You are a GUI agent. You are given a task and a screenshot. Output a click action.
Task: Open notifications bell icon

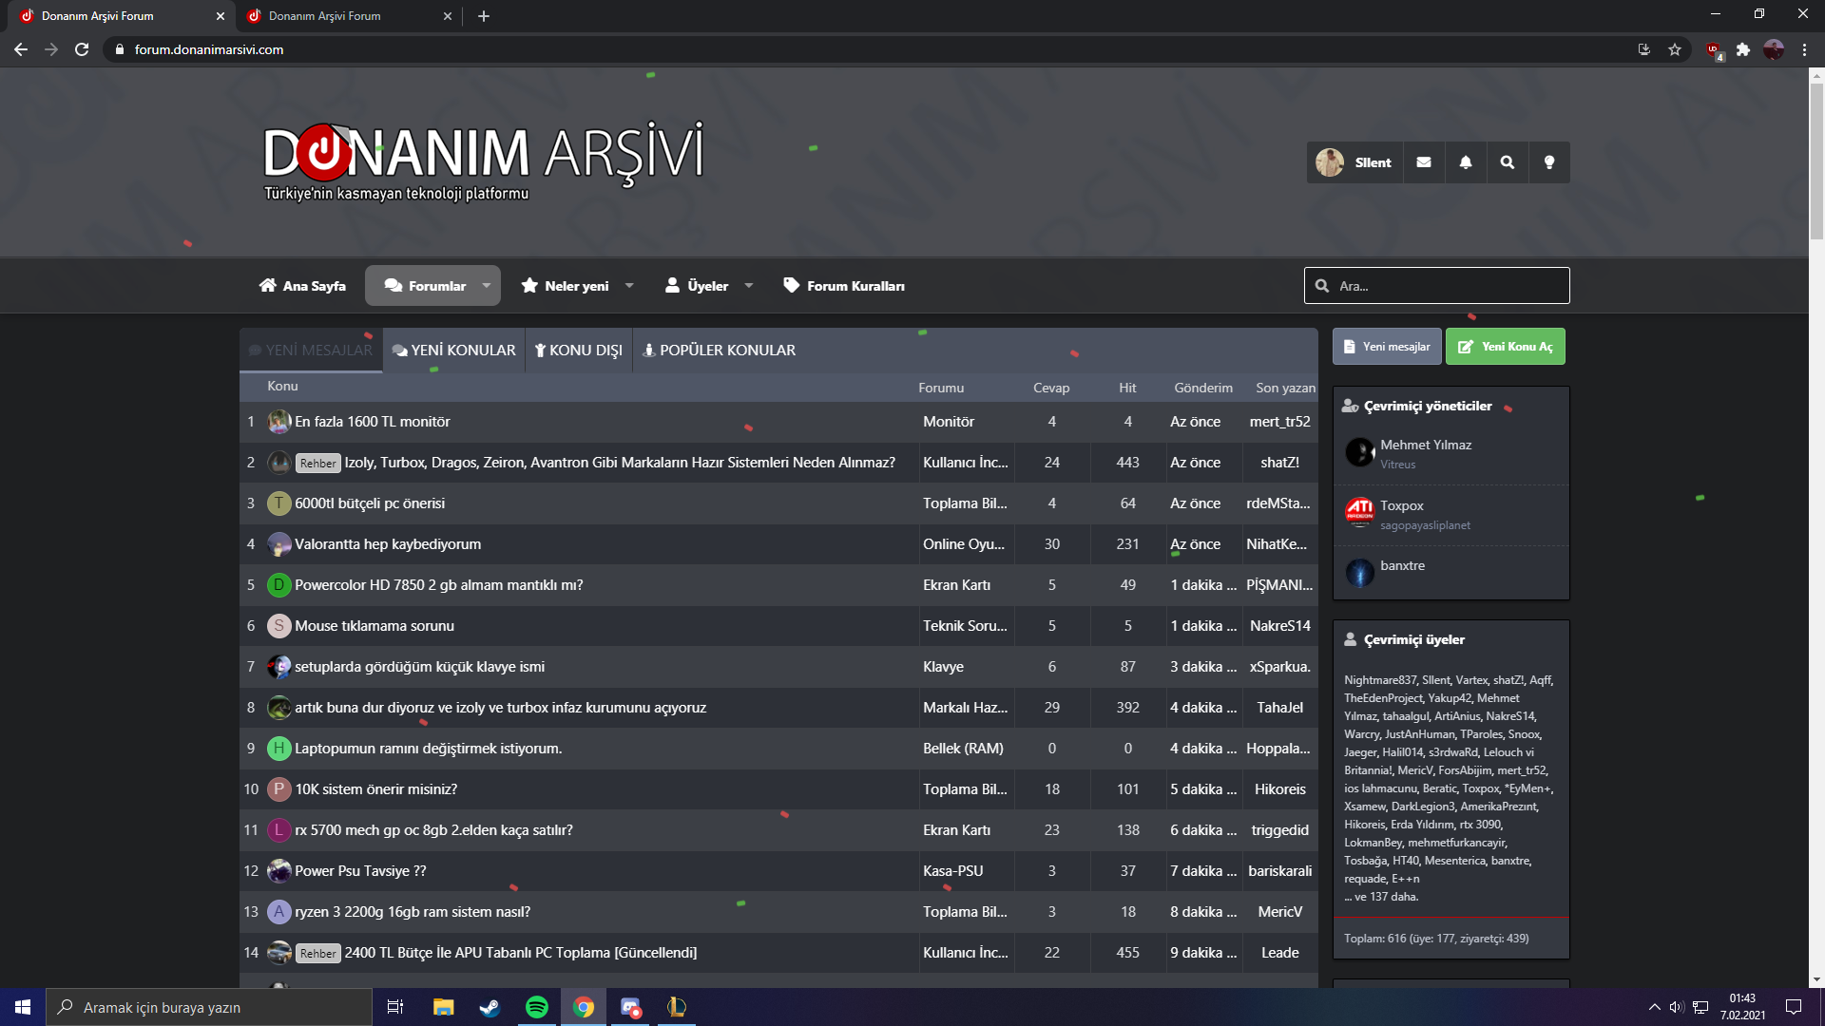pos(1465,162)
